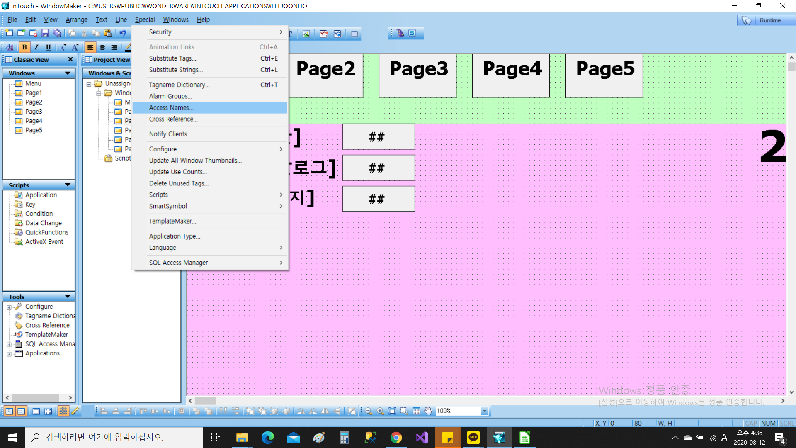Click the Ruler toggle icon
The image size is (796, 448).
coord(75,411)
